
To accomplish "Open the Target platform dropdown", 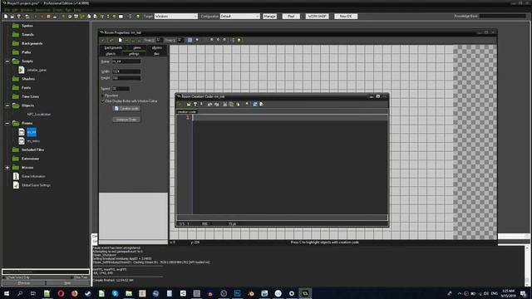I will tap(175, 17).
